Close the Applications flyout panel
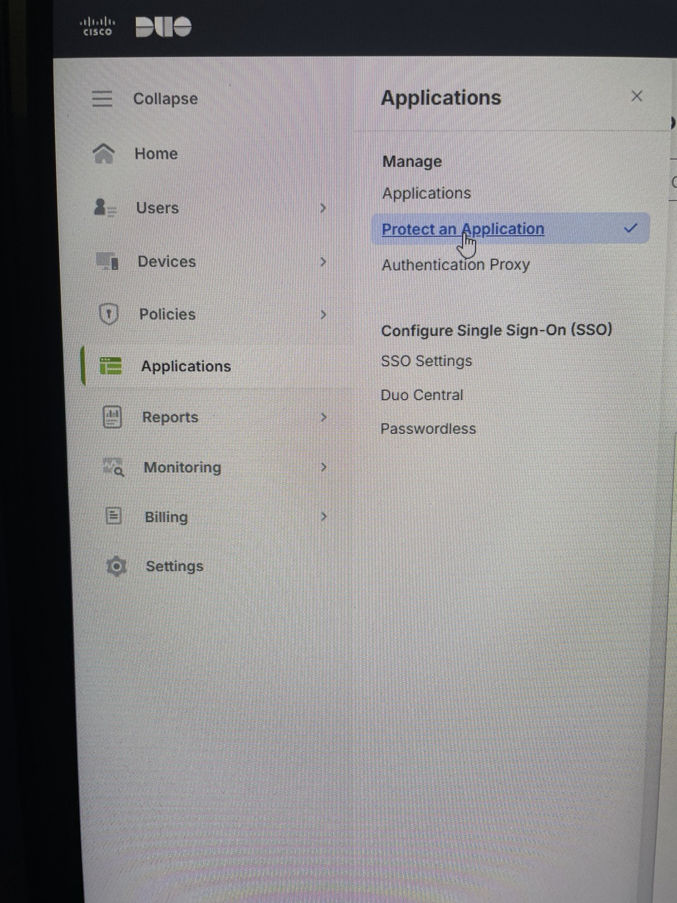The width and height of the screenshot is (677, 903). tap(637, 96)
